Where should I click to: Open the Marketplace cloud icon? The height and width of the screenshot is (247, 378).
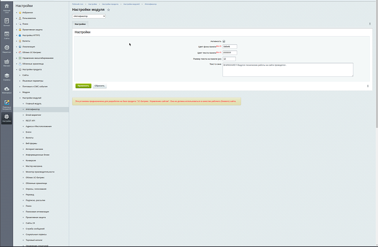click(x=7, y=90)
